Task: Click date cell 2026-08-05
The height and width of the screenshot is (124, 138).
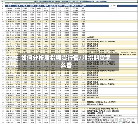Action: pos(10,80)
